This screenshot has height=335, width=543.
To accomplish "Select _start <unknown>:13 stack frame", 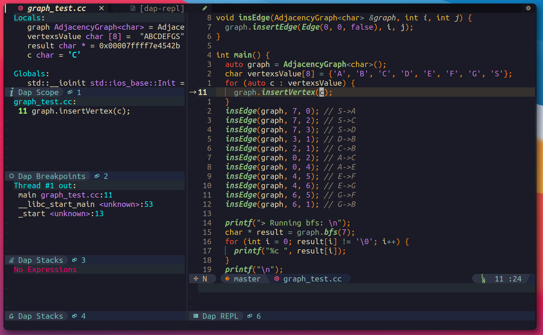I will coord(61,213).
